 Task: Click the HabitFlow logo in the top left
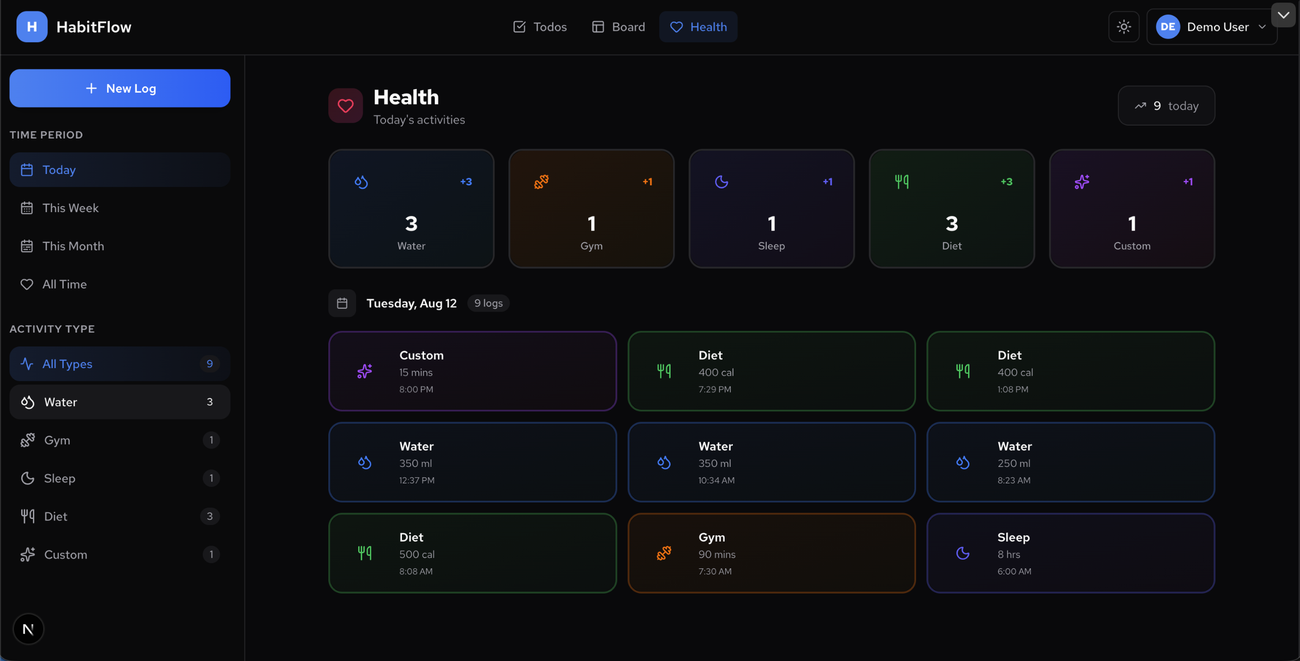coord(74,27)
